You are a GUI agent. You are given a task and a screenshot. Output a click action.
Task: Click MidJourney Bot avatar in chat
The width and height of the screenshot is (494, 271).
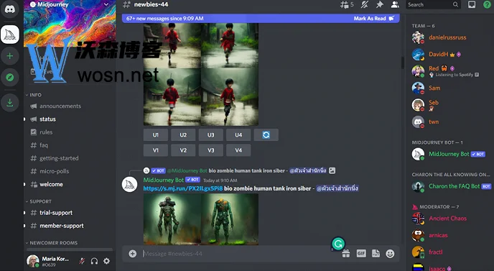pos(129,185)
